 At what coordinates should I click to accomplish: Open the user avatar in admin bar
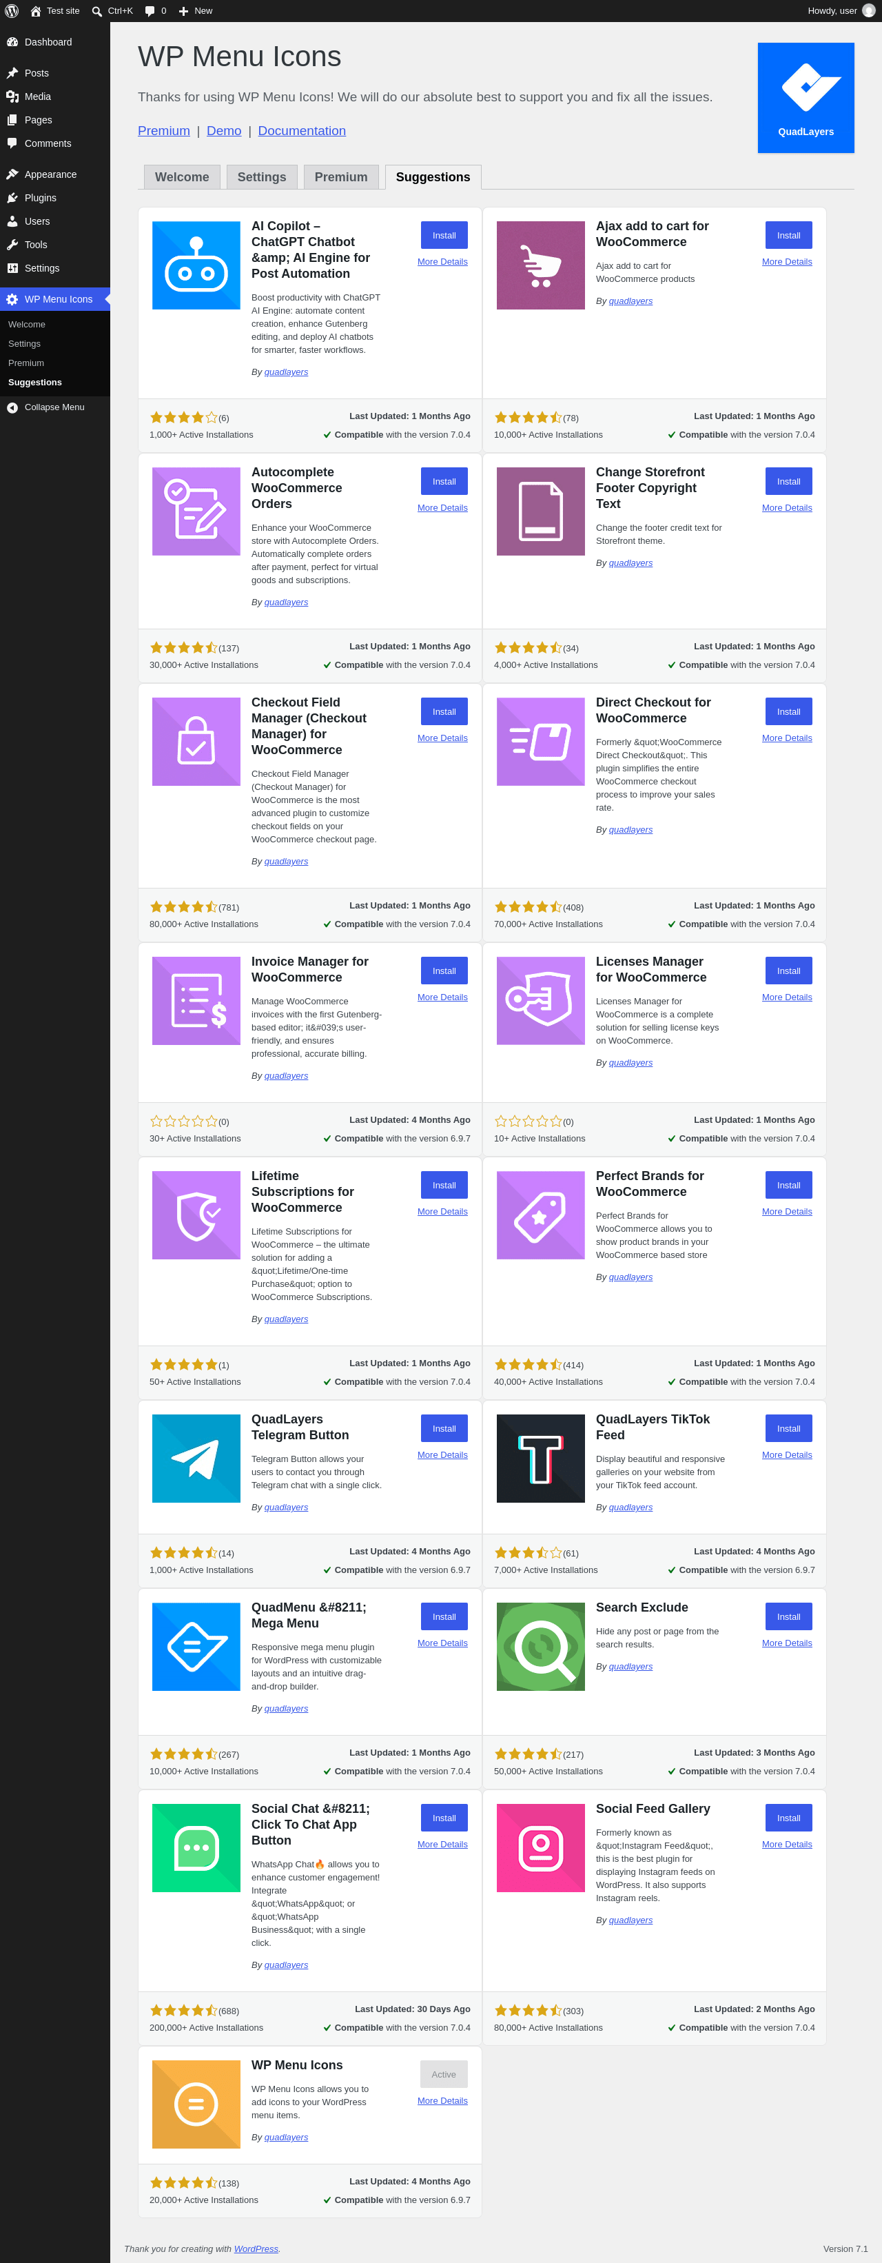point(868,10)
